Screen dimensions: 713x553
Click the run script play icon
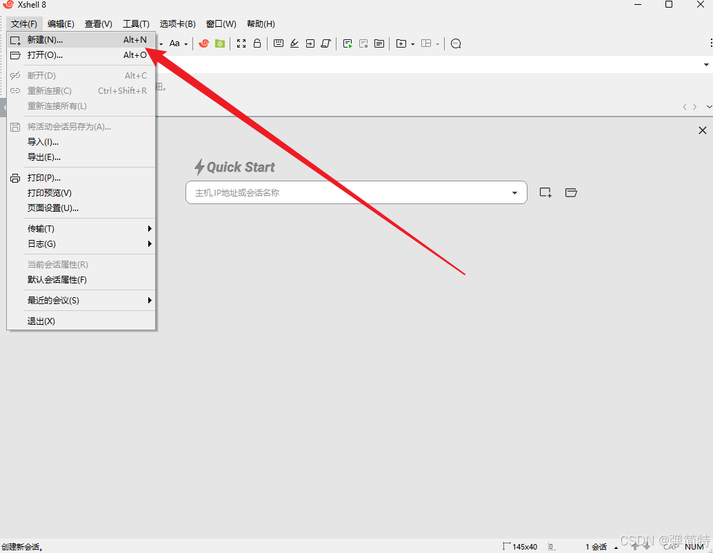click(x=348, y=43)
